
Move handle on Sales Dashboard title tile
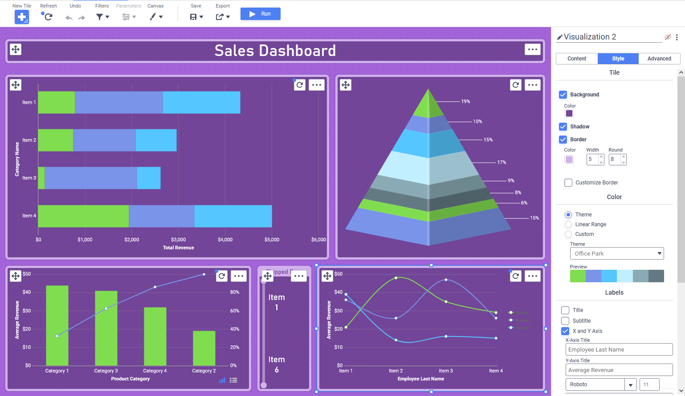pyautogui.click(x=16, y=49)
